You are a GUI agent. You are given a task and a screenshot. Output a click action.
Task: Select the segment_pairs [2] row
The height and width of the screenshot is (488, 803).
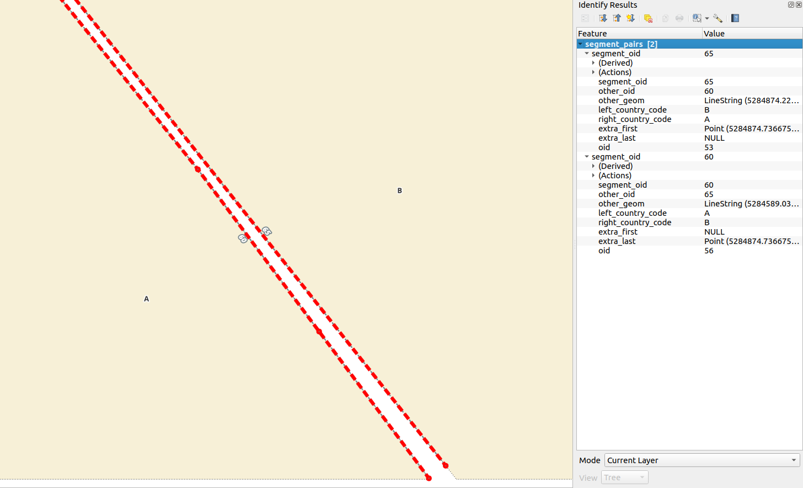tap(689, 44)
